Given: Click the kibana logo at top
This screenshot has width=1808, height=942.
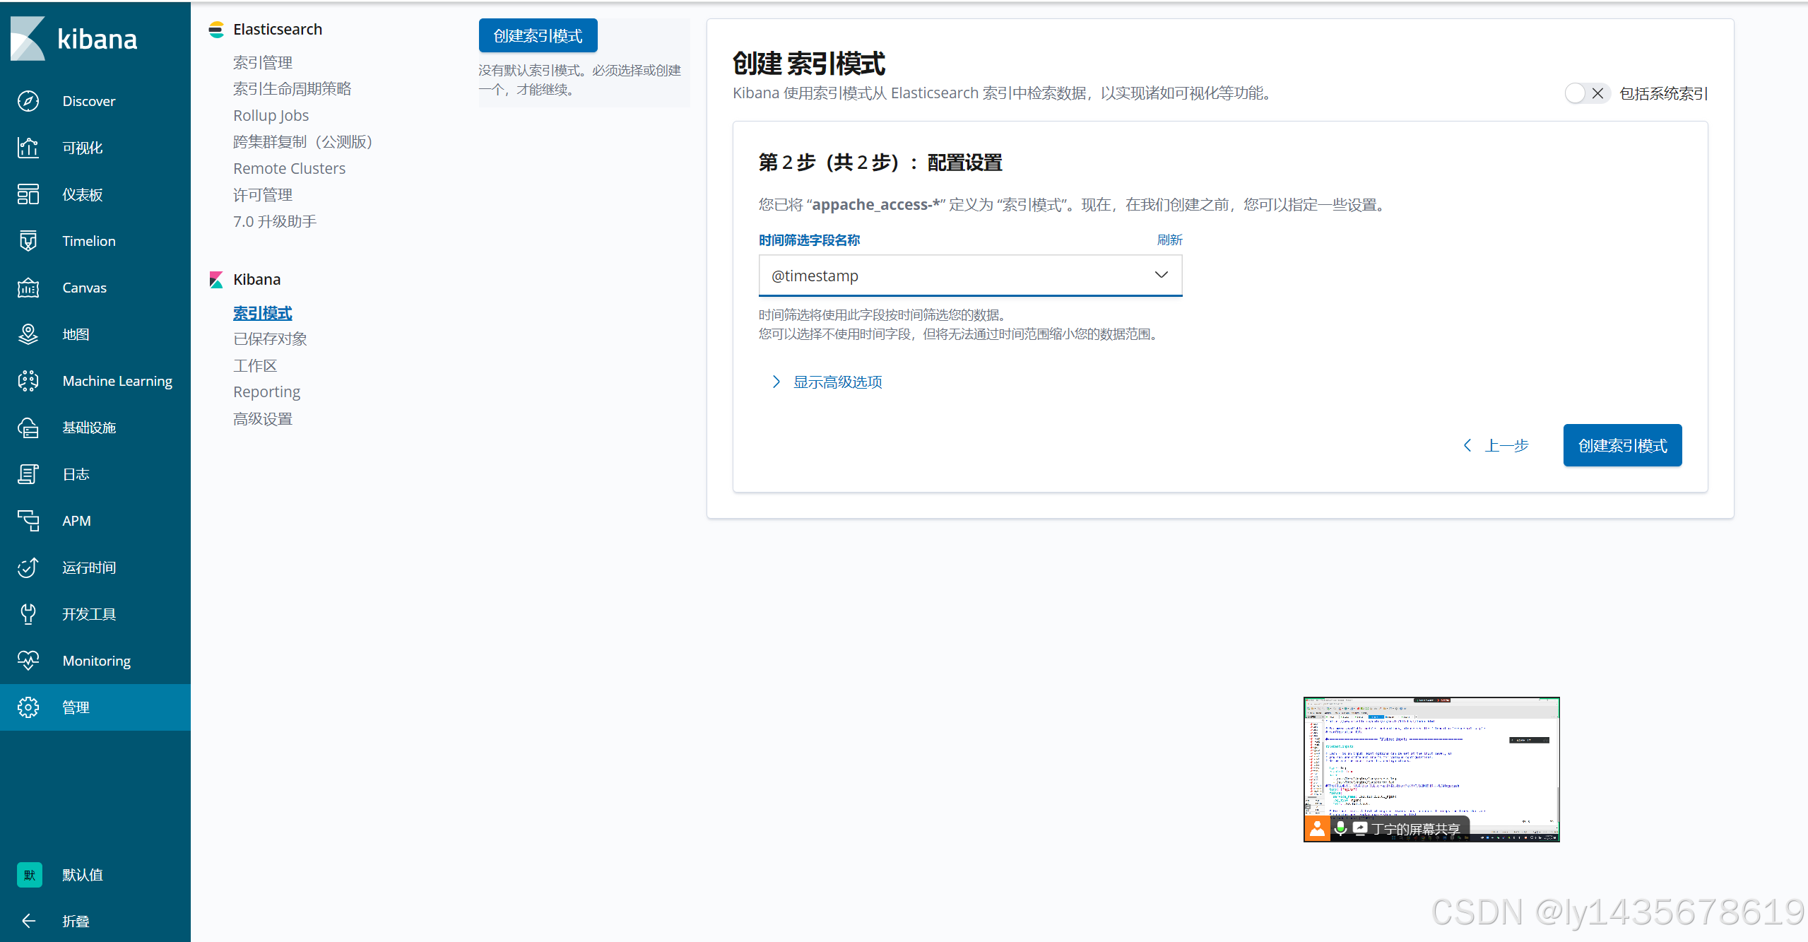Looking at the screenshot, I should [x=73, y=39].
